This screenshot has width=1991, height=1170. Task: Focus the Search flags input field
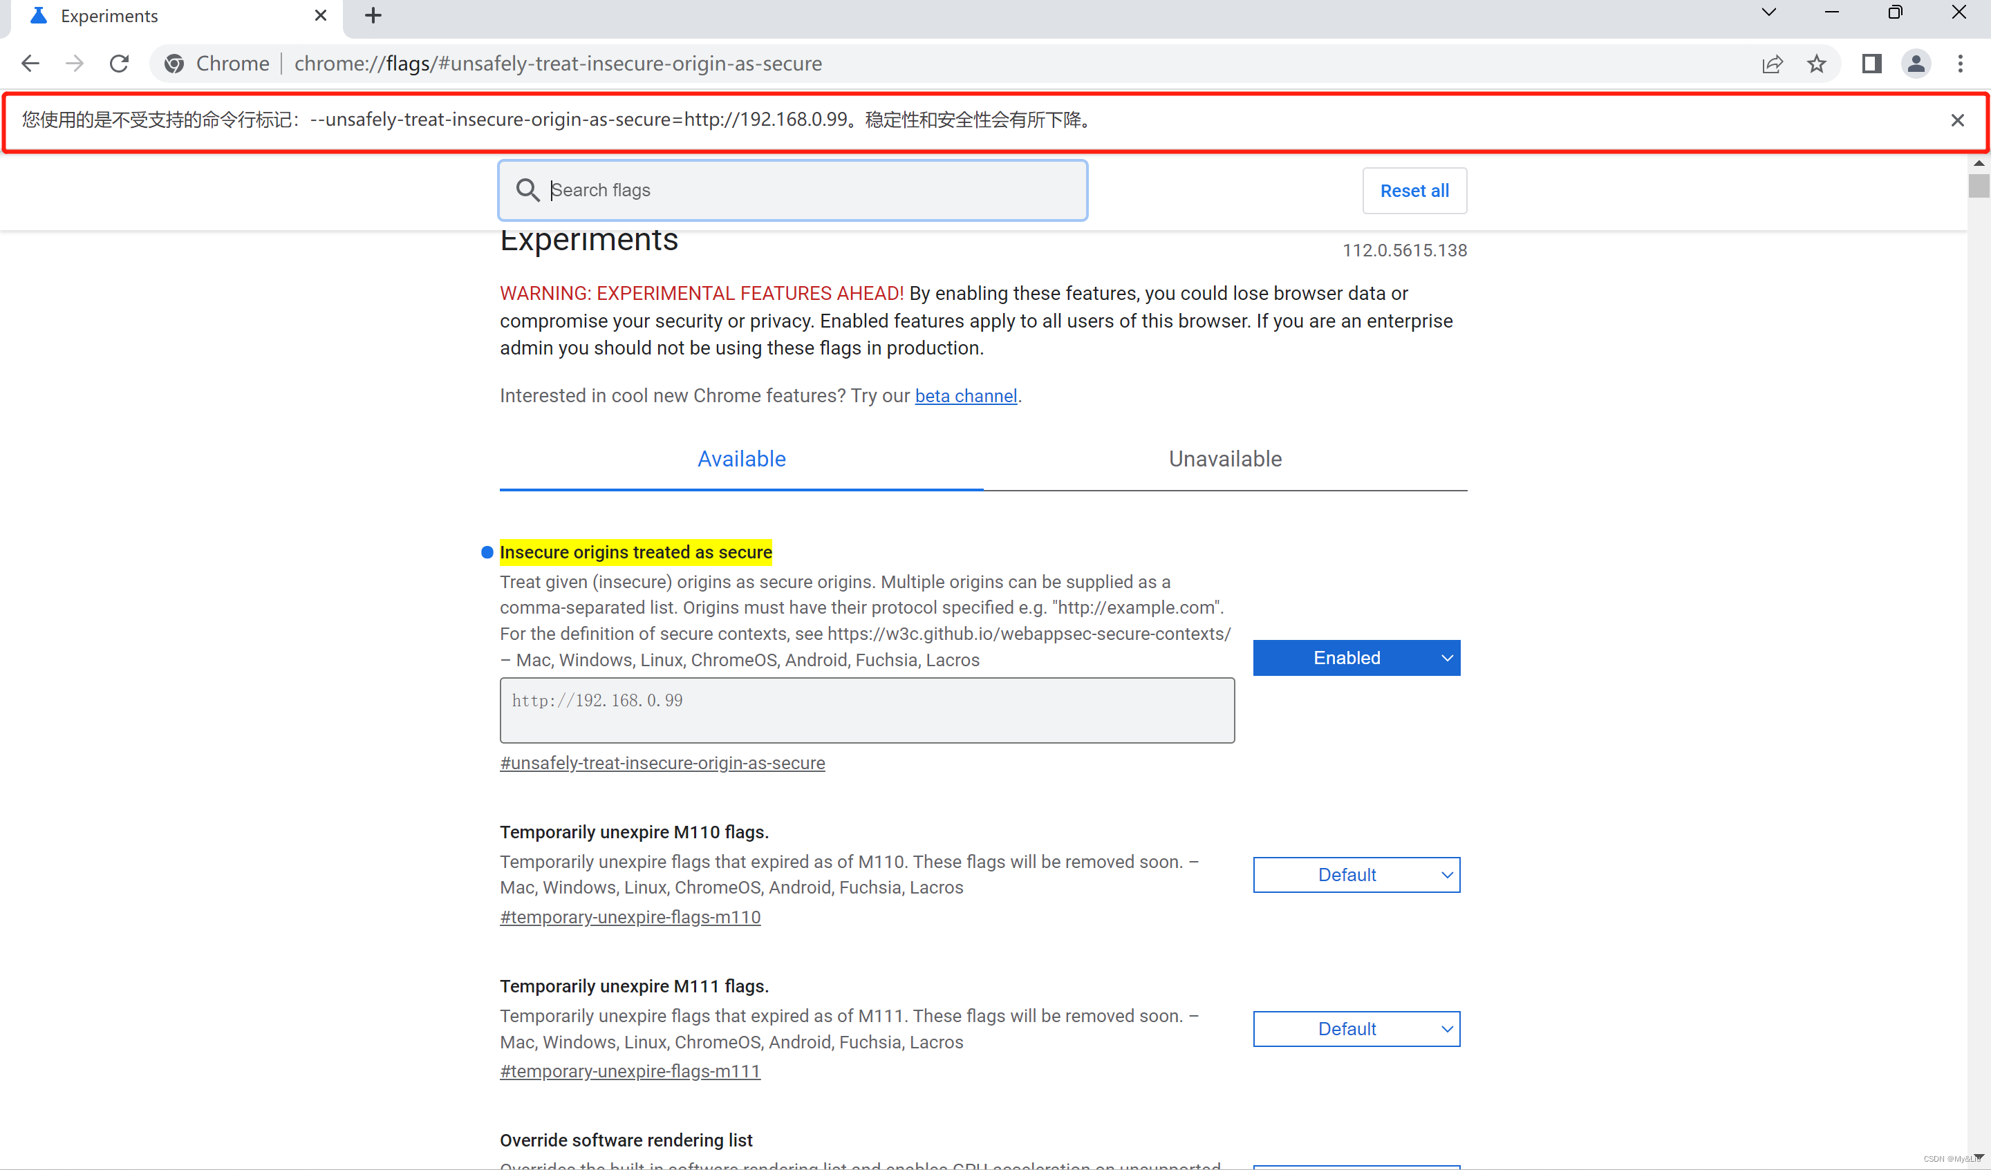click(x=806, y=190)
